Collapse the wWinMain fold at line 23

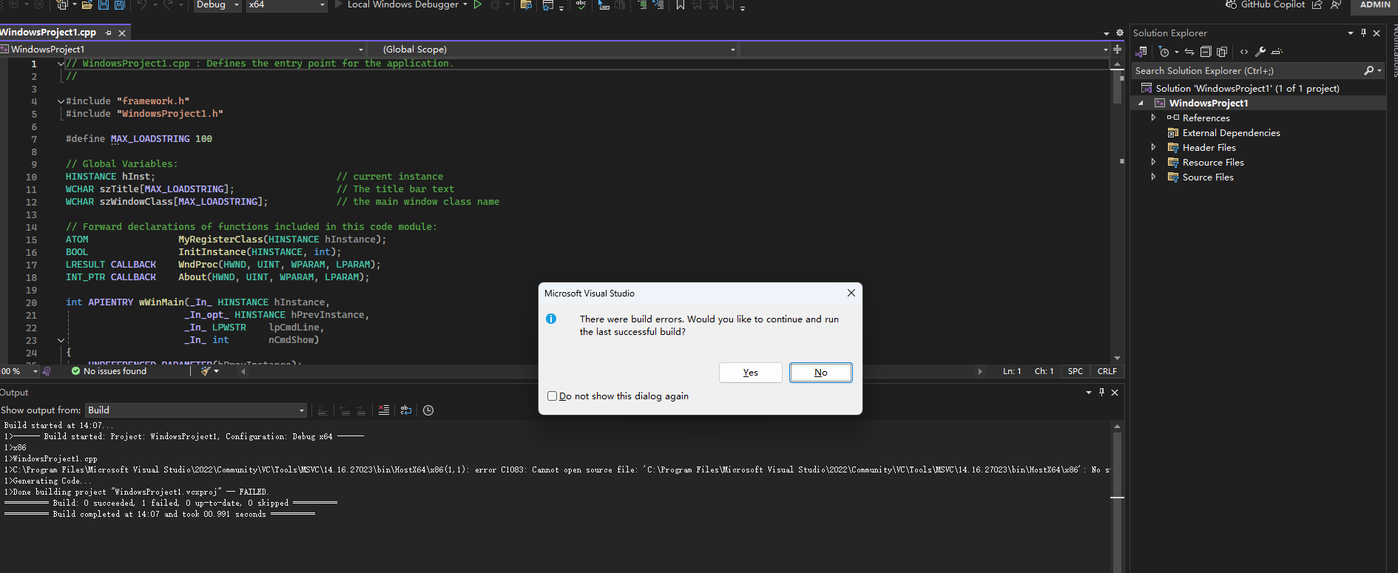coord(61,340)
